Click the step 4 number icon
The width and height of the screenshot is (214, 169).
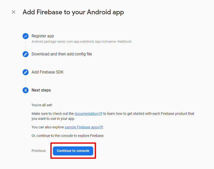click(x=26, y=90)
